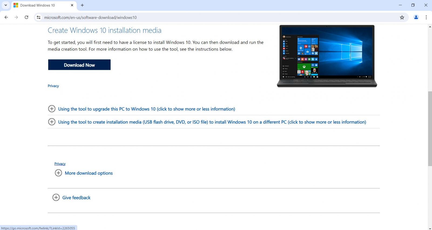Restore down the Chrome window
The width and height of the screenshot is (432, 230).
413,5
